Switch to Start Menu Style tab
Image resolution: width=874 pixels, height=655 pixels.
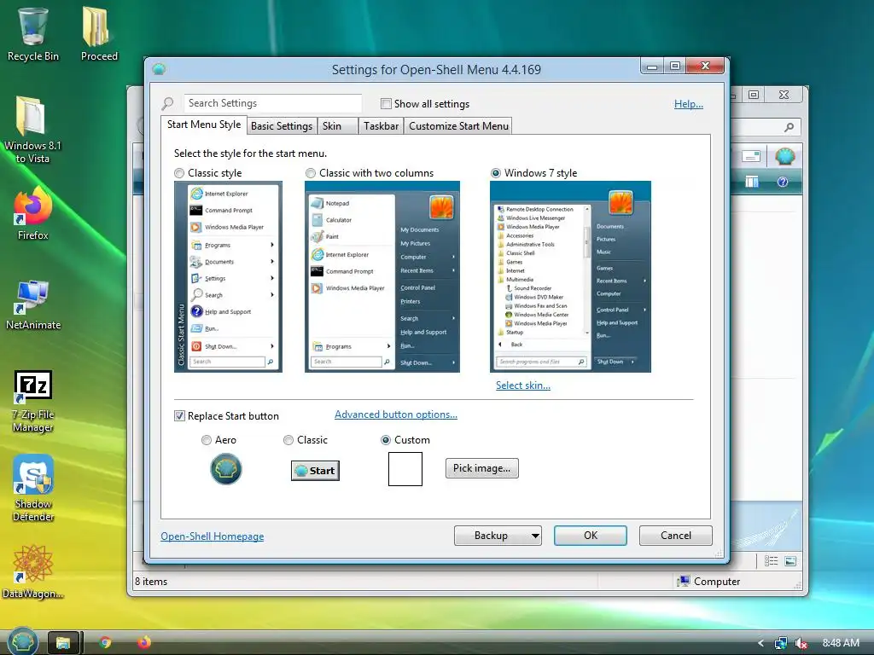point(204,125)
